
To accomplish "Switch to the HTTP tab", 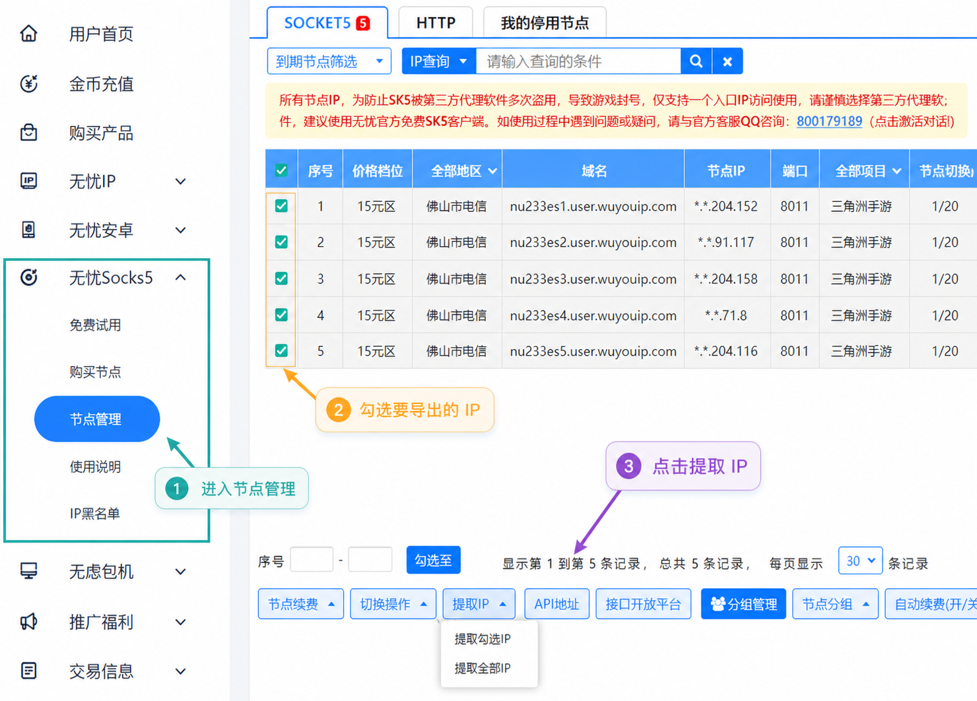I will click(x=436, y=23).
